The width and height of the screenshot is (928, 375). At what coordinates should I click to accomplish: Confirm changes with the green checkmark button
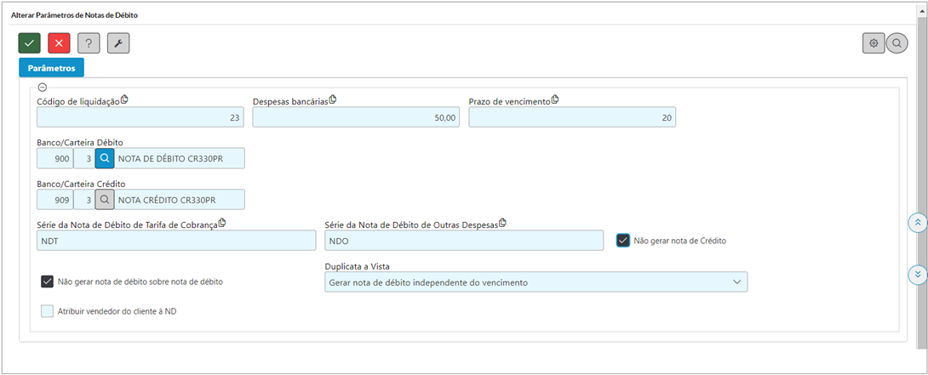pos(30,43)
